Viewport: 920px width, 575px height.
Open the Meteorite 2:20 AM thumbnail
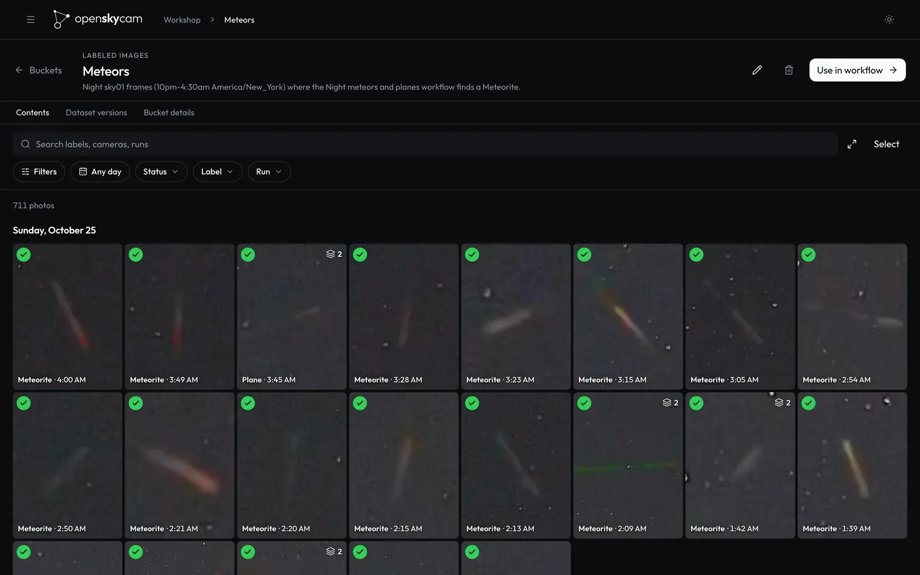pos(292,465)
